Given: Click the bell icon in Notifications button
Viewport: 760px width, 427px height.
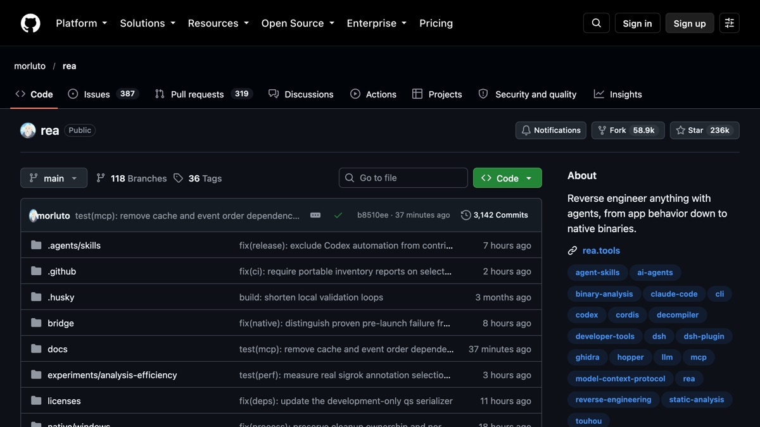Looking at the screenshot, I should (x=526, y=130).
